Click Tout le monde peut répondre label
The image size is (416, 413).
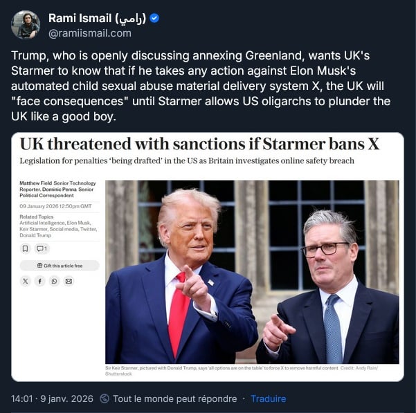coord(175,398)
